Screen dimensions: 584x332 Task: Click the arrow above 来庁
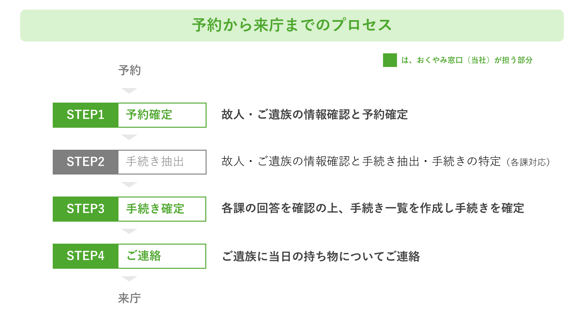coord(129,278)
